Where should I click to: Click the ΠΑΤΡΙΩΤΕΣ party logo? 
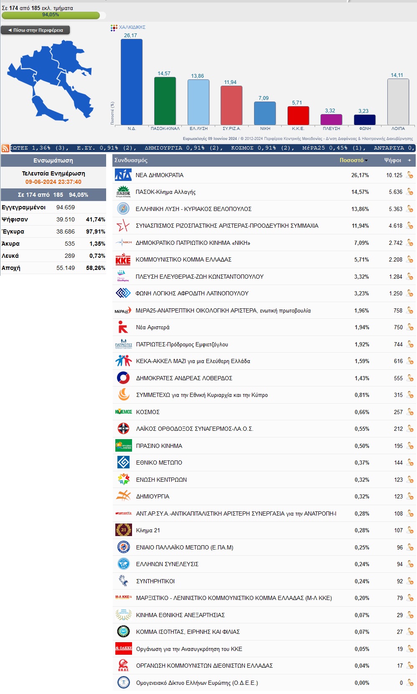coord(124,344)
